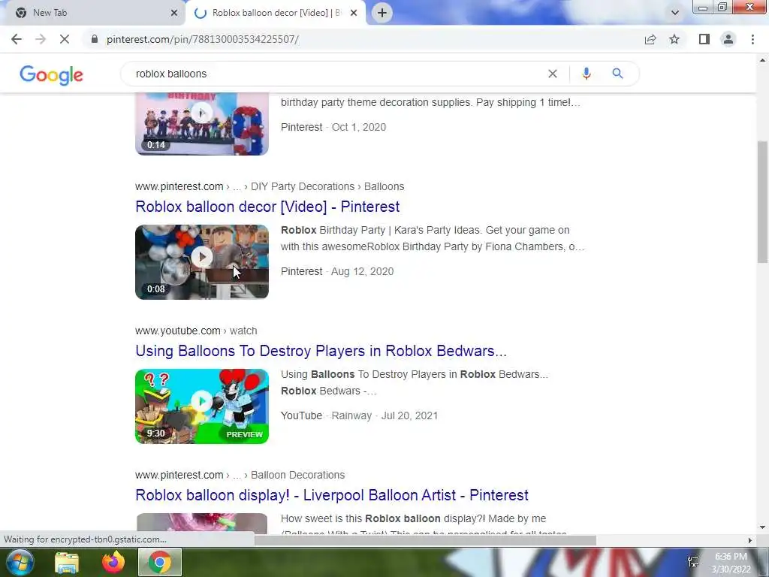
Task: Go back to the previous page
Action: [x=17, y=39]
